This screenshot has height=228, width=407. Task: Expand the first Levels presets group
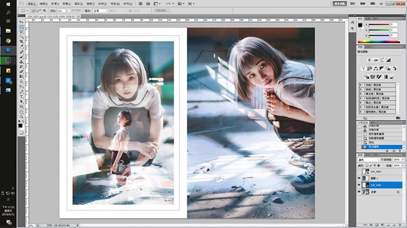(x=361, y=85)
